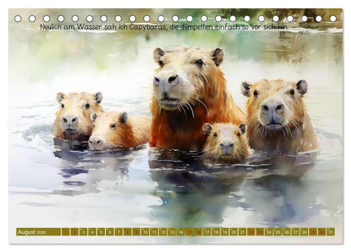Select day 20 in the date strip
The width and height of the screenshot is (351, 252).
[x=233, y=232]
